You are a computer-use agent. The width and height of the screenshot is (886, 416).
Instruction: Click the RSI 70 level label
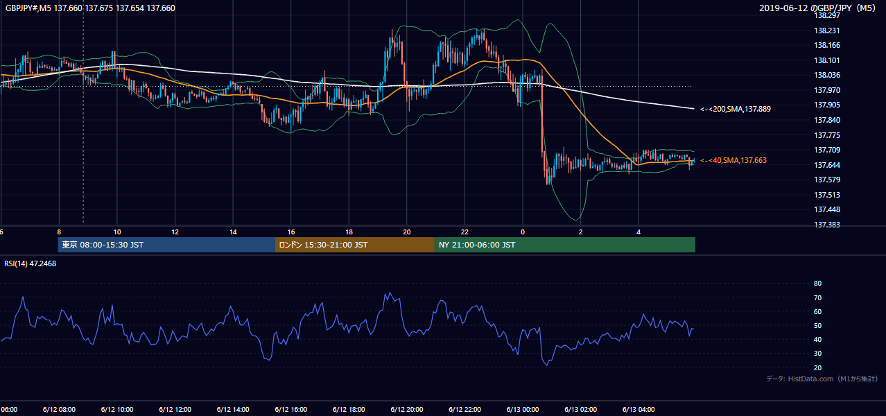817,297
